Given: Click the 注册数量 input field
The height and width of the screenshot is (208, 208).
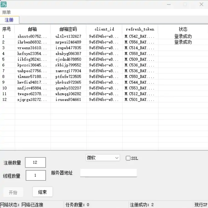Looking at the screenshot, I should (36, 162).
